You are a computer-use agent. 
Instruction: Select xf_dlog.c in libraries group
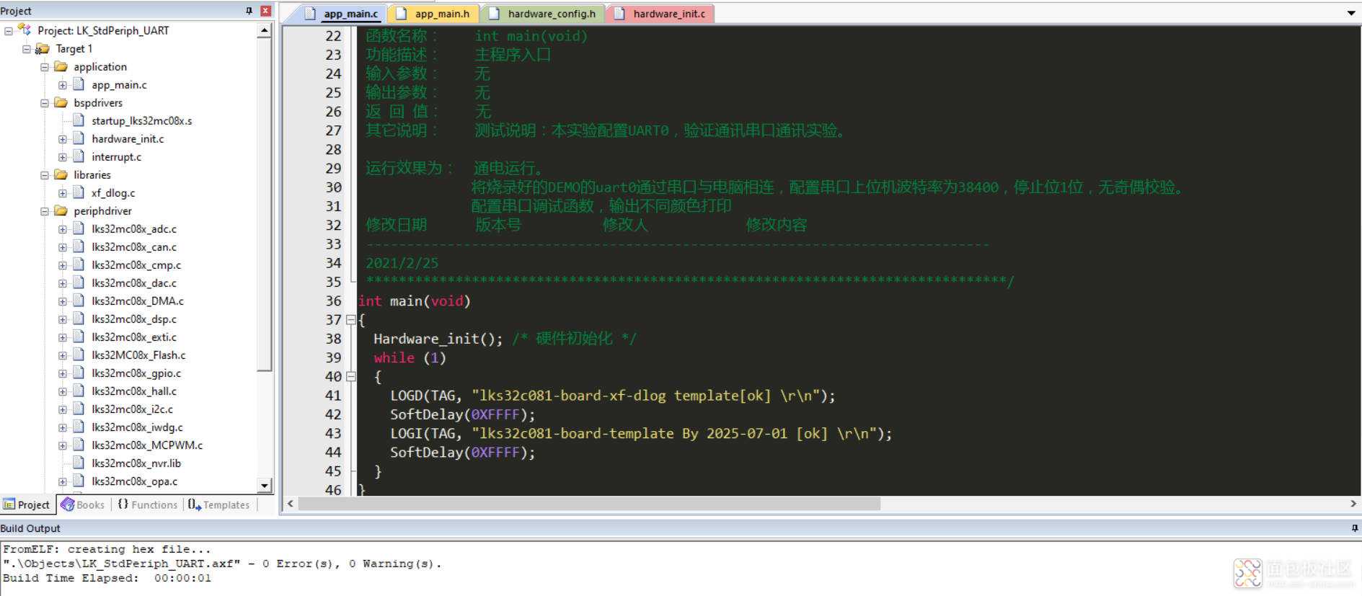[x=113, y=192]
